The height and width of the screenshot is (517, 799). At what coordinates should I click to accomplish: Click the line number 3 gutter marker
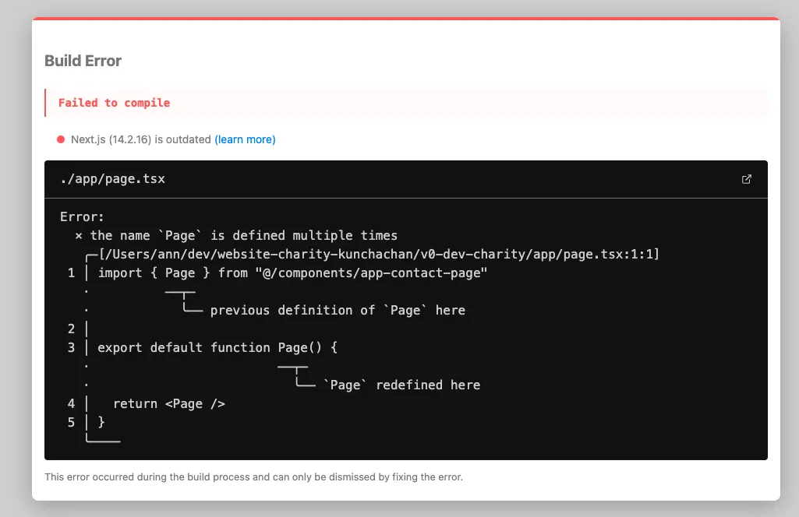click(70, 347)
